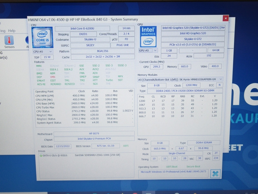Select the System Agent Status row
The height and width of the screenshot is (194, 258).
[84, 123]
